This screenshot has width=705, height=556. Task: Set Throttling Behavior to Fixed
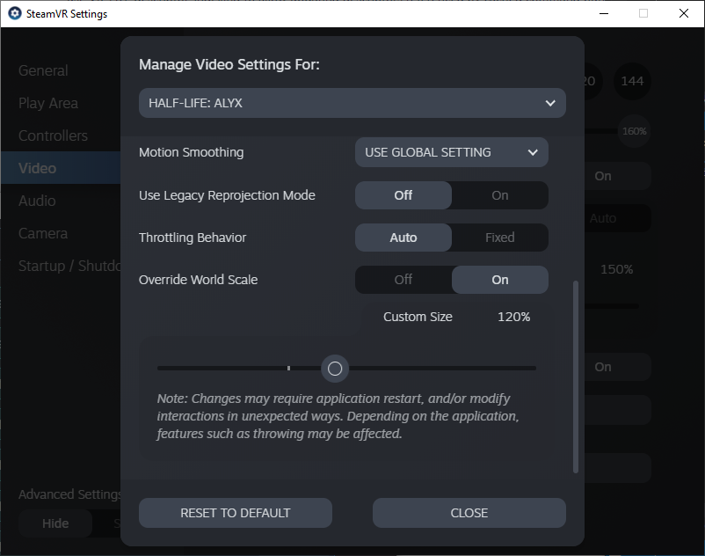(499, 238)
